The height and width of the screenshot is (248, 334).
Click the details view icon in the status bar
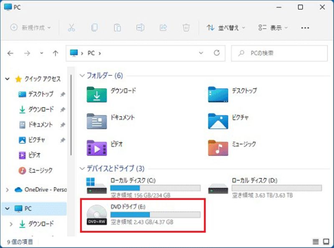316,241
